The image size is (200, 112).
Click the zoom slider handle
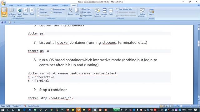[x=191, y=106]
